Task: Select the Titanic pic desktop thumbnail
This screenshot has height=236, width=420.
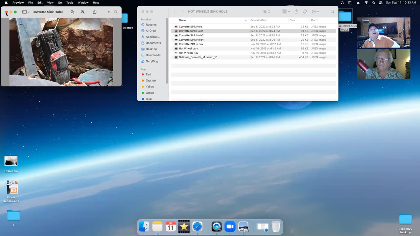Action: click(11, 161)
